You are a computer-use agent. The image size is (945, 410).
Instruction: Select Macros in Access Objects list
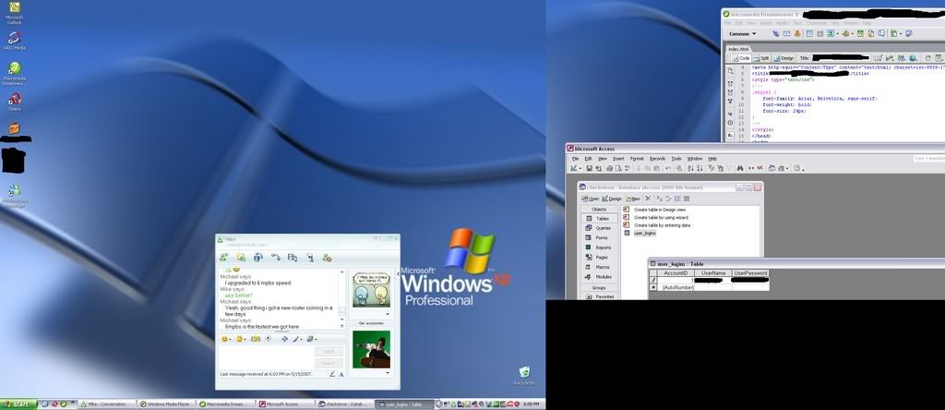[598, 267]
